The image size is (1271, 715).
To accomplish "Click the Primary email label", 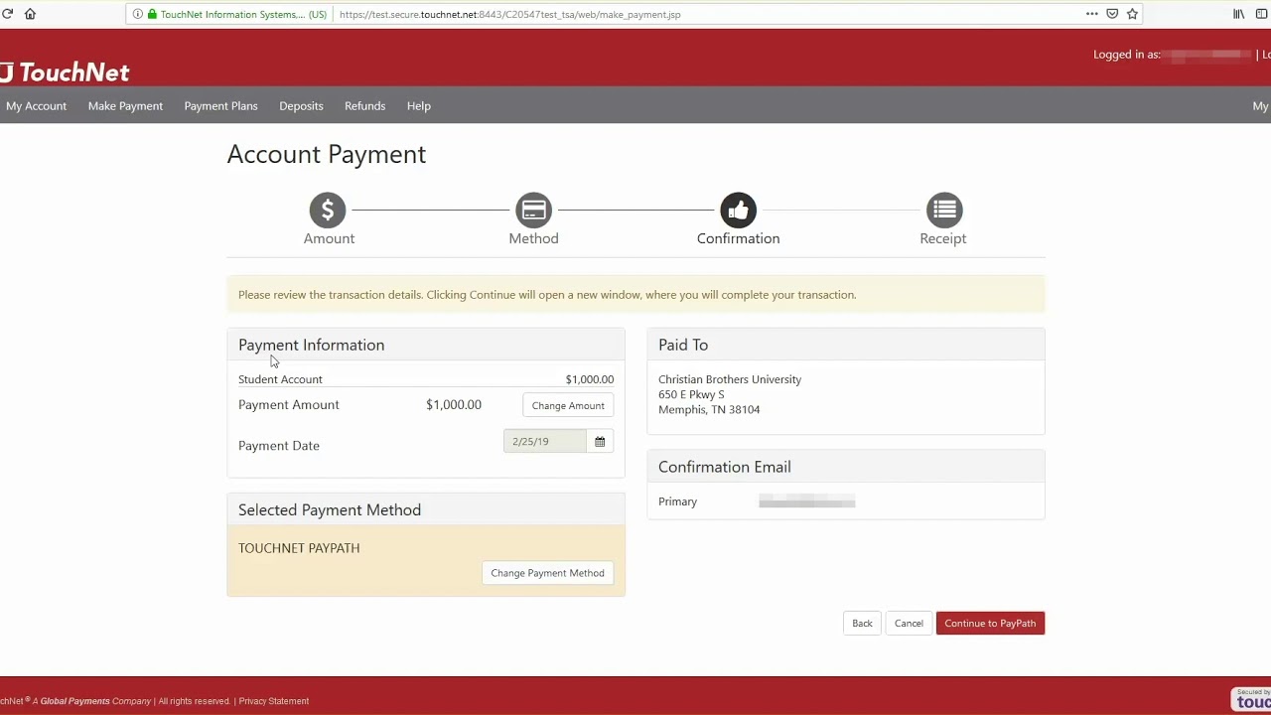I will (677, 501).
